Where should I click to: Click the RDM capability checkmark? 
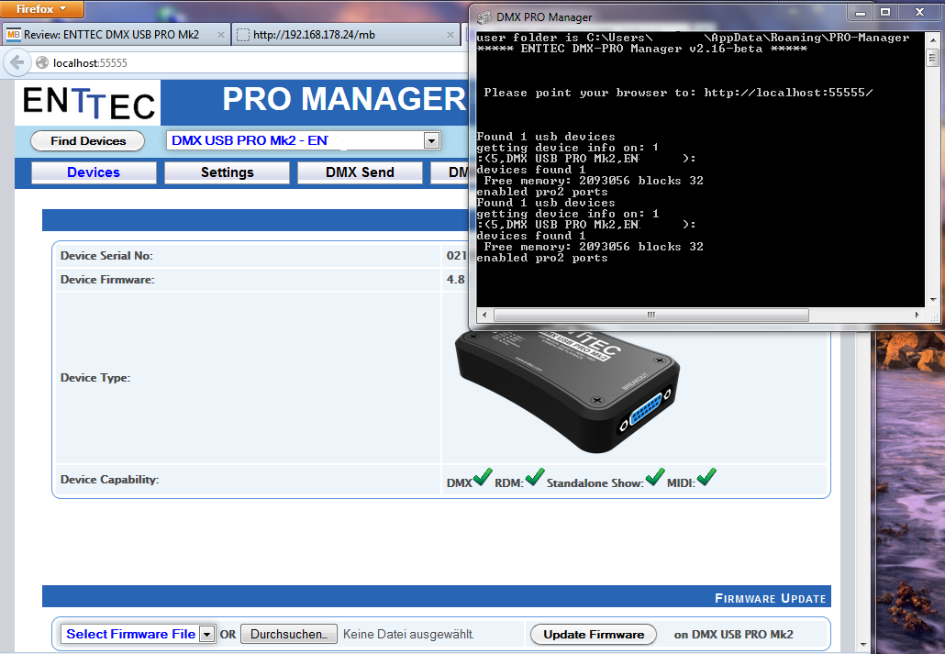535,477
